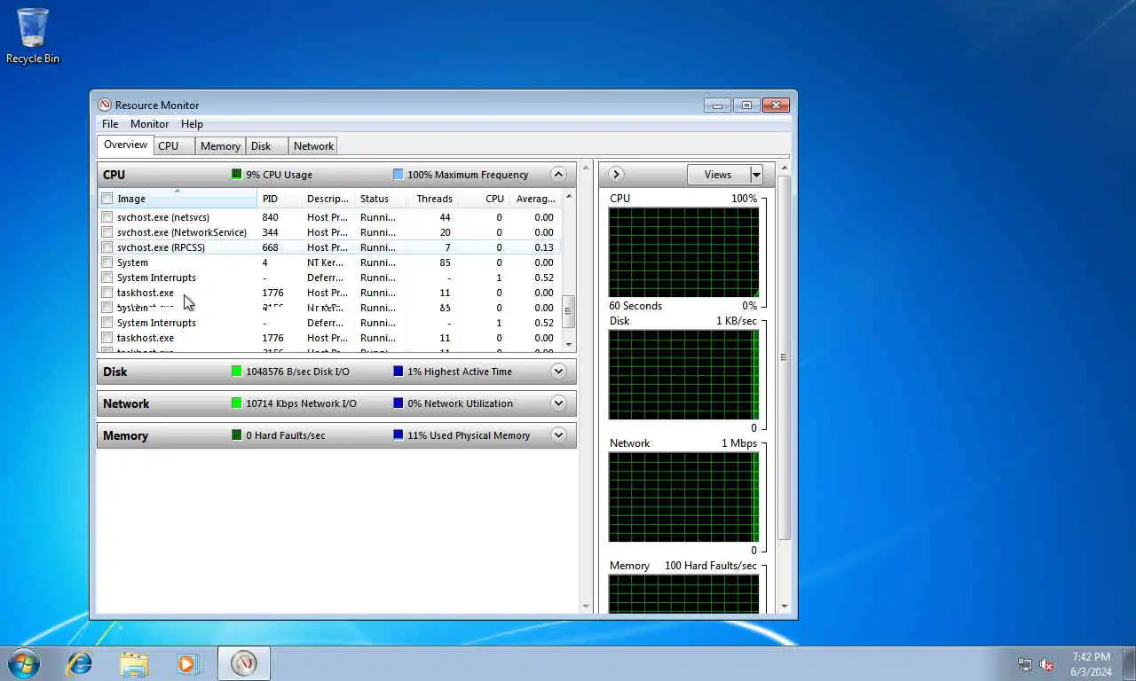The width and height of the screenshot is (1136, 681).
Task: Open the Monitor menu
Action: [149, 124]
